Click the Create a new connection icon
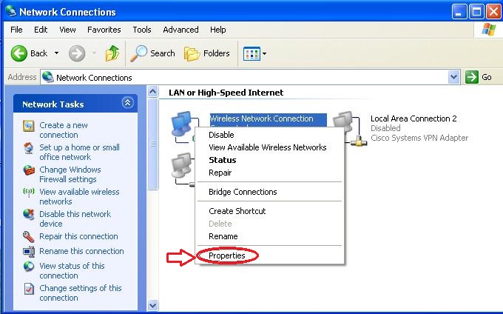This screenshot has height=314, width=503. [29, 126]
